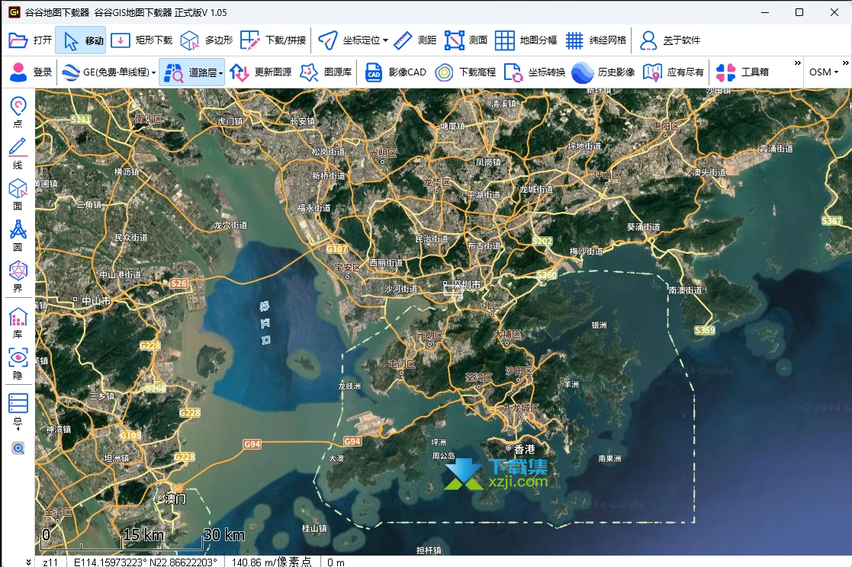Click the magnifier zoom icon in sidebar
Image resolution: width=852 pixels, height=567 pixels.
(x=18, y=449)
